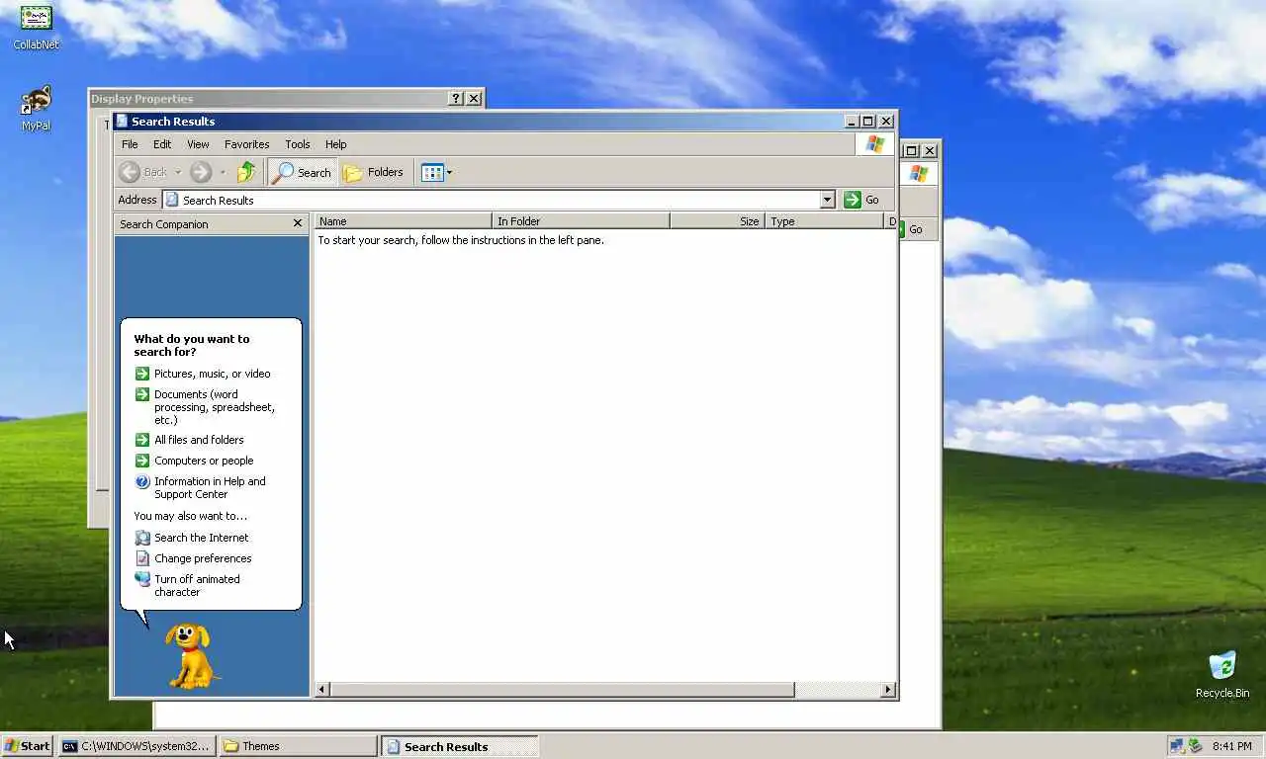Select All files and folders
Screen dimensions: 1266x759
tap(199, 440)
